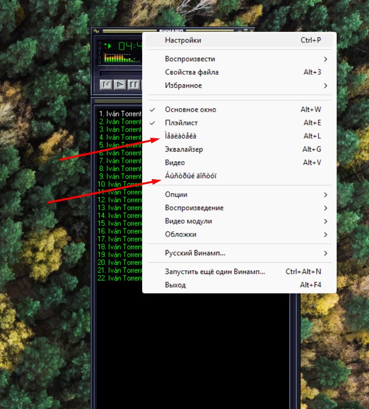
Task: Toggle Видео window with Alt+V
Action: coord(239,163)
